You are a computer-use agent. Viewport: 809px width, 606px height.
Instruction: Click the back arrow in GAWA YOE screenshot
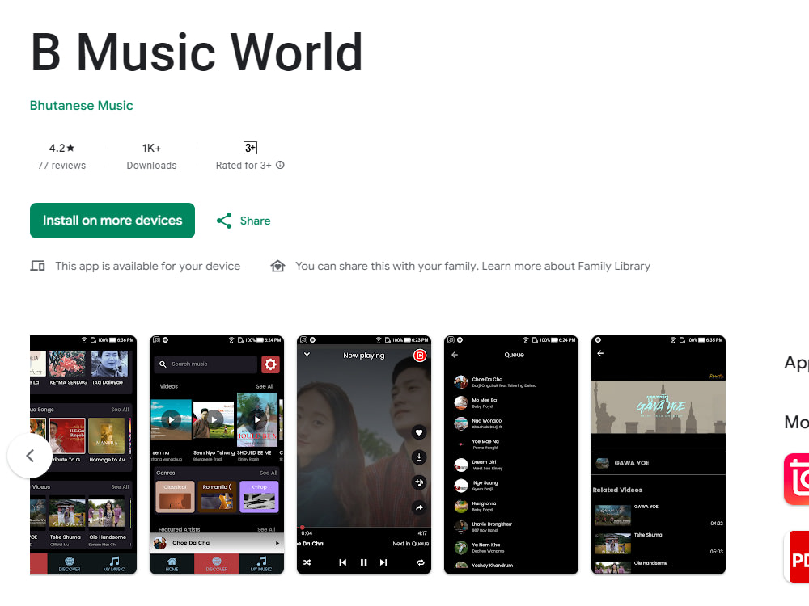[600, 354]
